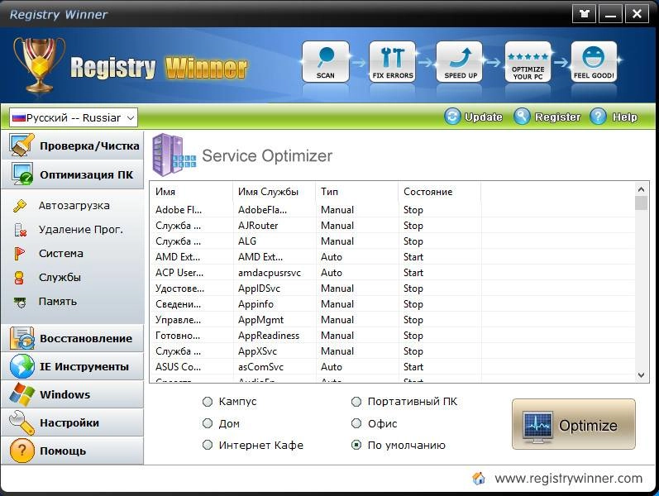Sort by the Состояние column header
The height and width of the screenshot is (496, 659).
439,192
